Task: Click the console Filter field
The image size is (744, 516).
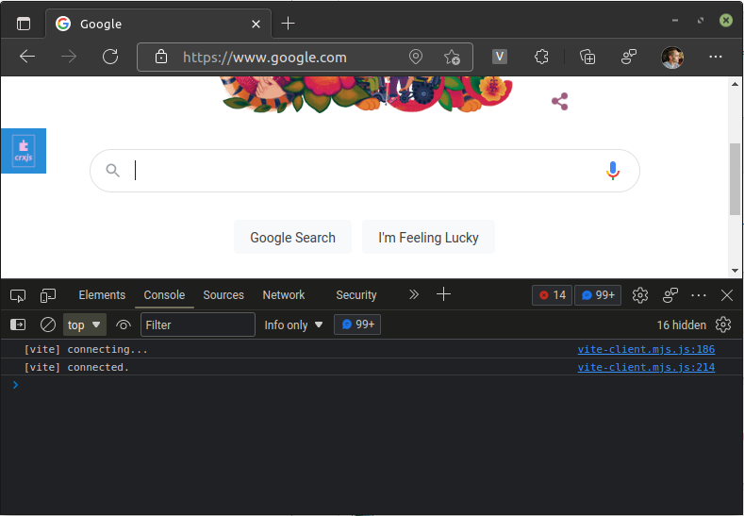Action: [198, 325]
